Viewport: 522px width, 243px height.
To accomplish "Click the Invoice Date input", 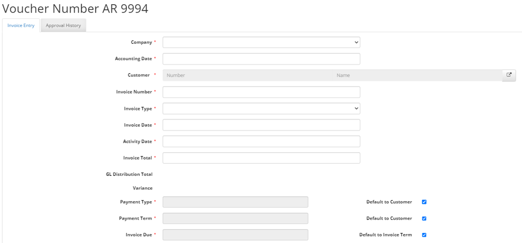I will click(x=261, y=125).
